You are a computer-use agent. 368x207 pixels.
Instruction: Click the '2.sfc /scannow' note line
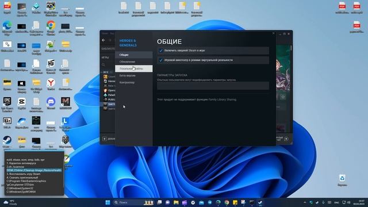[16, 167]
